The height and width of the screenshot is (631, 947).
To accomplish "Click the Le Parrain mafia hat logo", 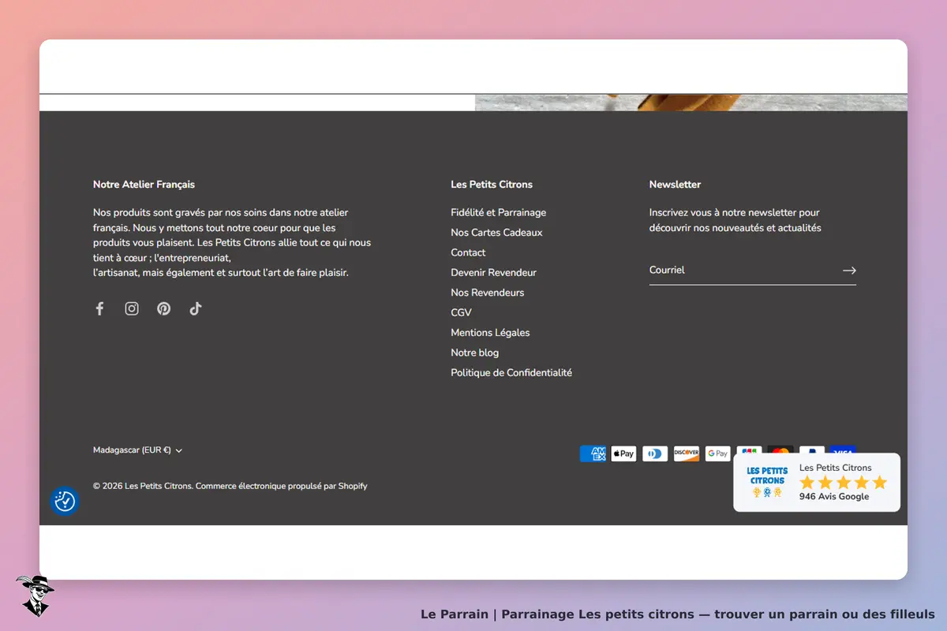I will pyautogui.click(x=35, y=596).
